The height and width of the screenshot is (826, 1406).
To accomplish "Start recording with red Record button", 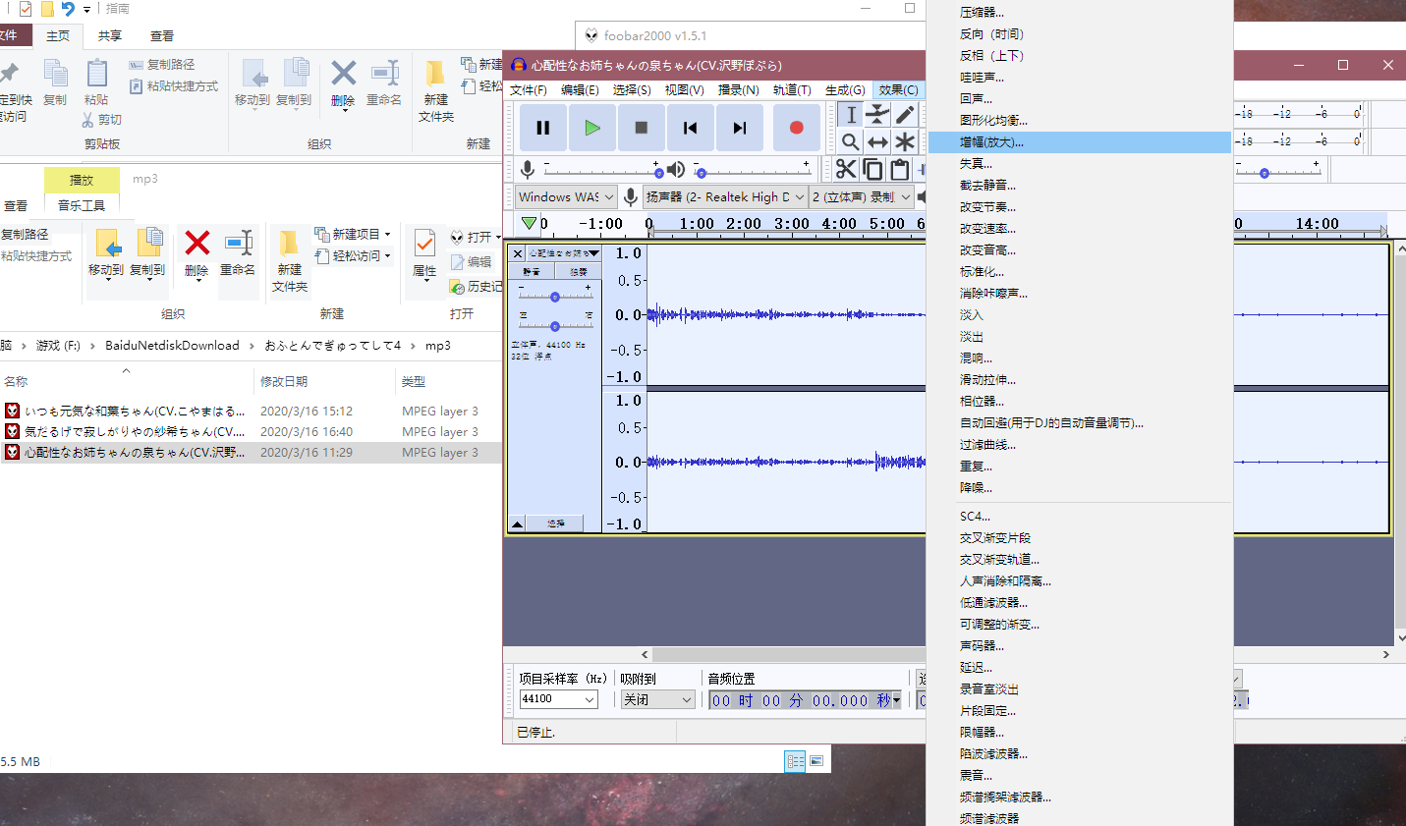I will click(796, 128).
